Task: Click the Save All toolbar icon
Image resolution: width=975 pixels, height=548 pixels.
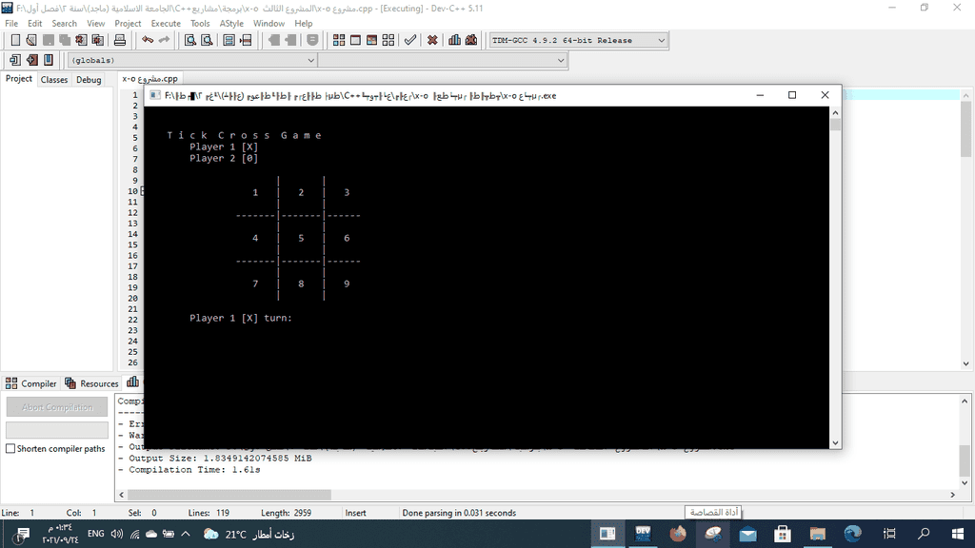Action: pyautogui.click(x=65, y=40)
